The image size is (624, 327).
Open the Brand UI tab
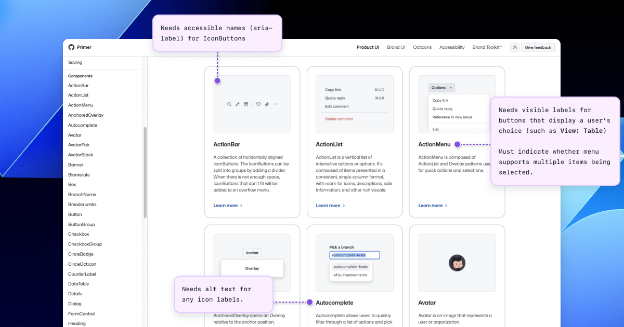[x=396, y=47]
